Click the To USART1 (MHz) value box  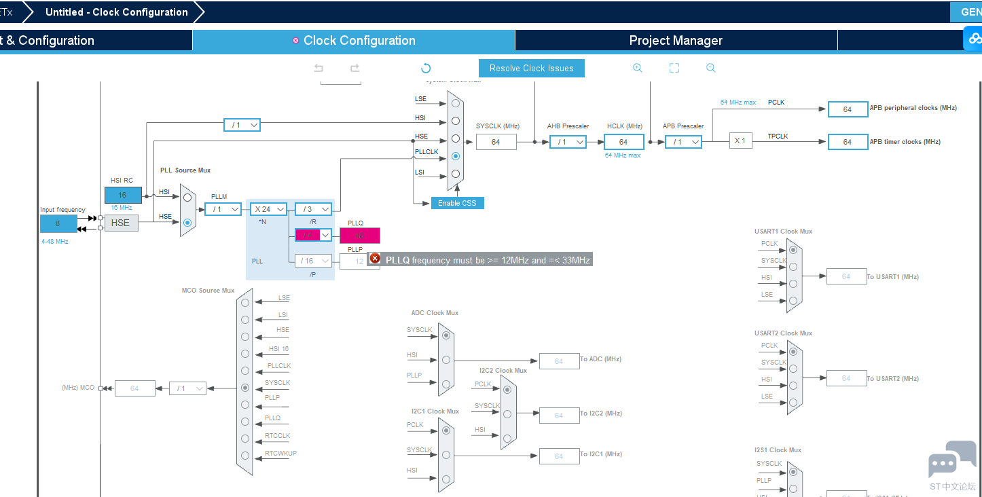coord(847,276)
